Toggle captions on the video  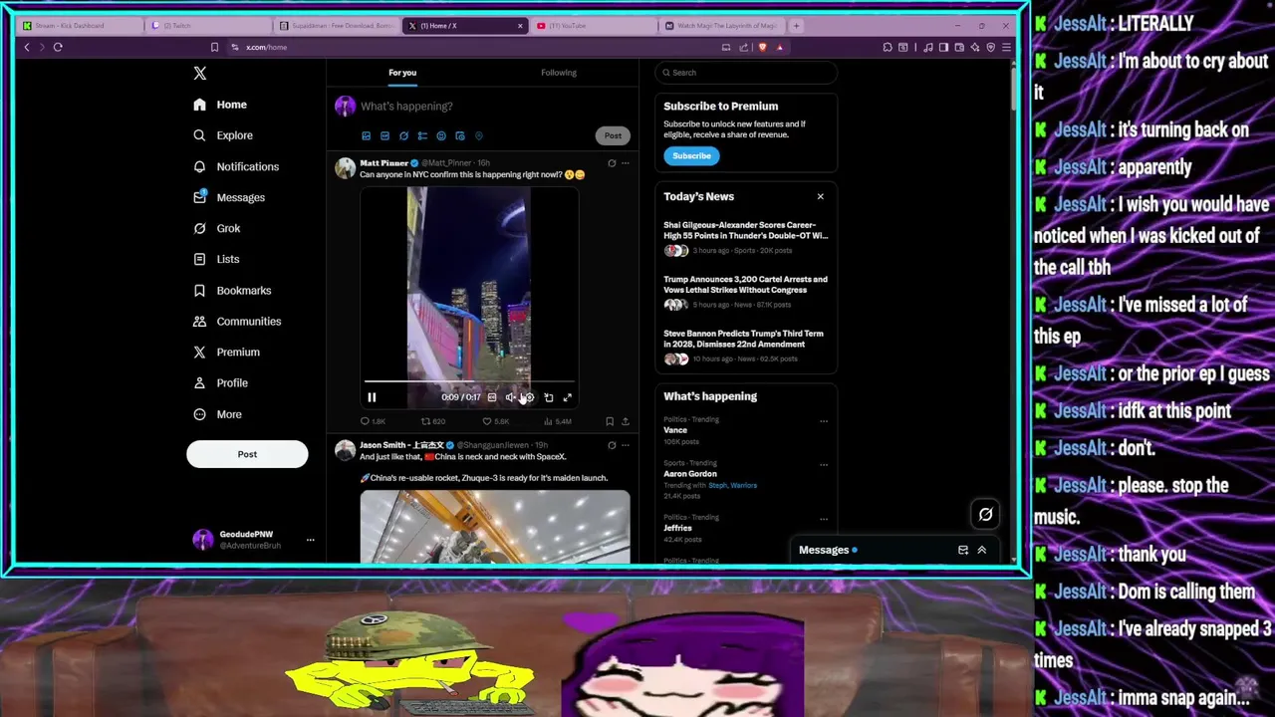pos(492,397)
